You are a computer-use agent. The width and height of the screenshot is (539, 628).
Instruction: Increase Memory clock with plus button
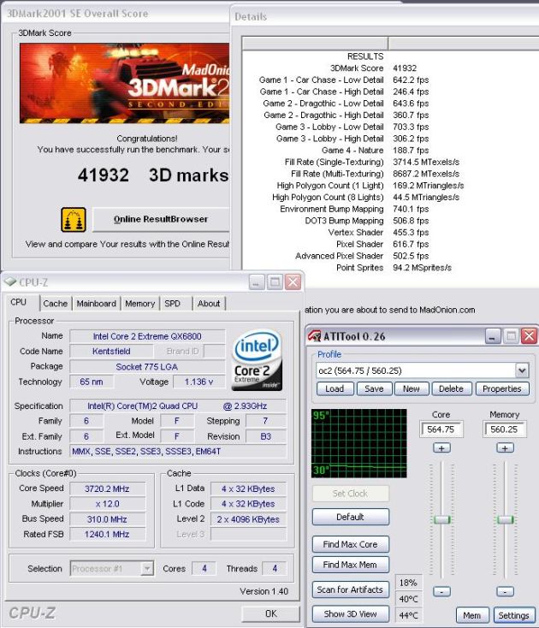click(505, 447)
